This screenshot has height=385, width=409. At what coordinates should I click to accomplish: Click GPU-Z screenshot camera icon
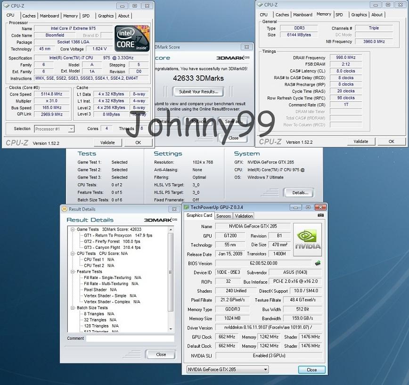click(320, 215)
